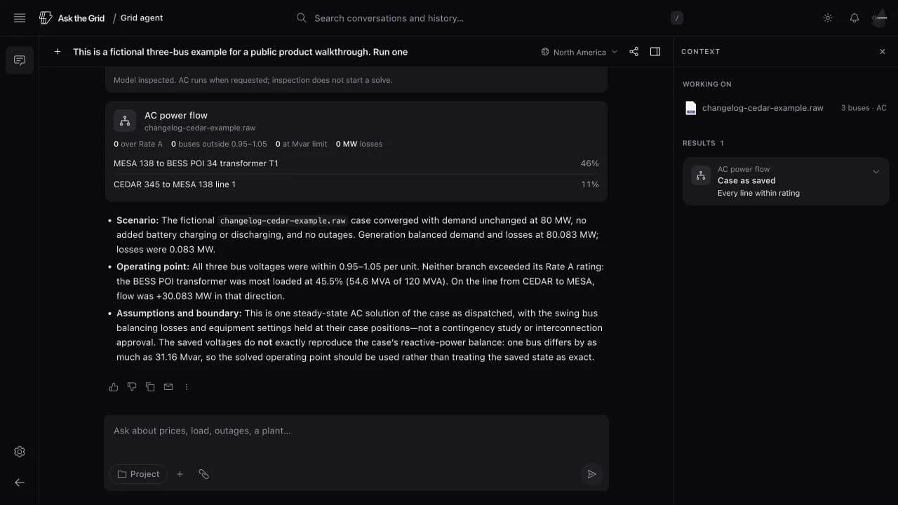Viewport: 898px width, 505px height.
Task: Click the '3 buses · AC' label
Action: pos(864,108)
